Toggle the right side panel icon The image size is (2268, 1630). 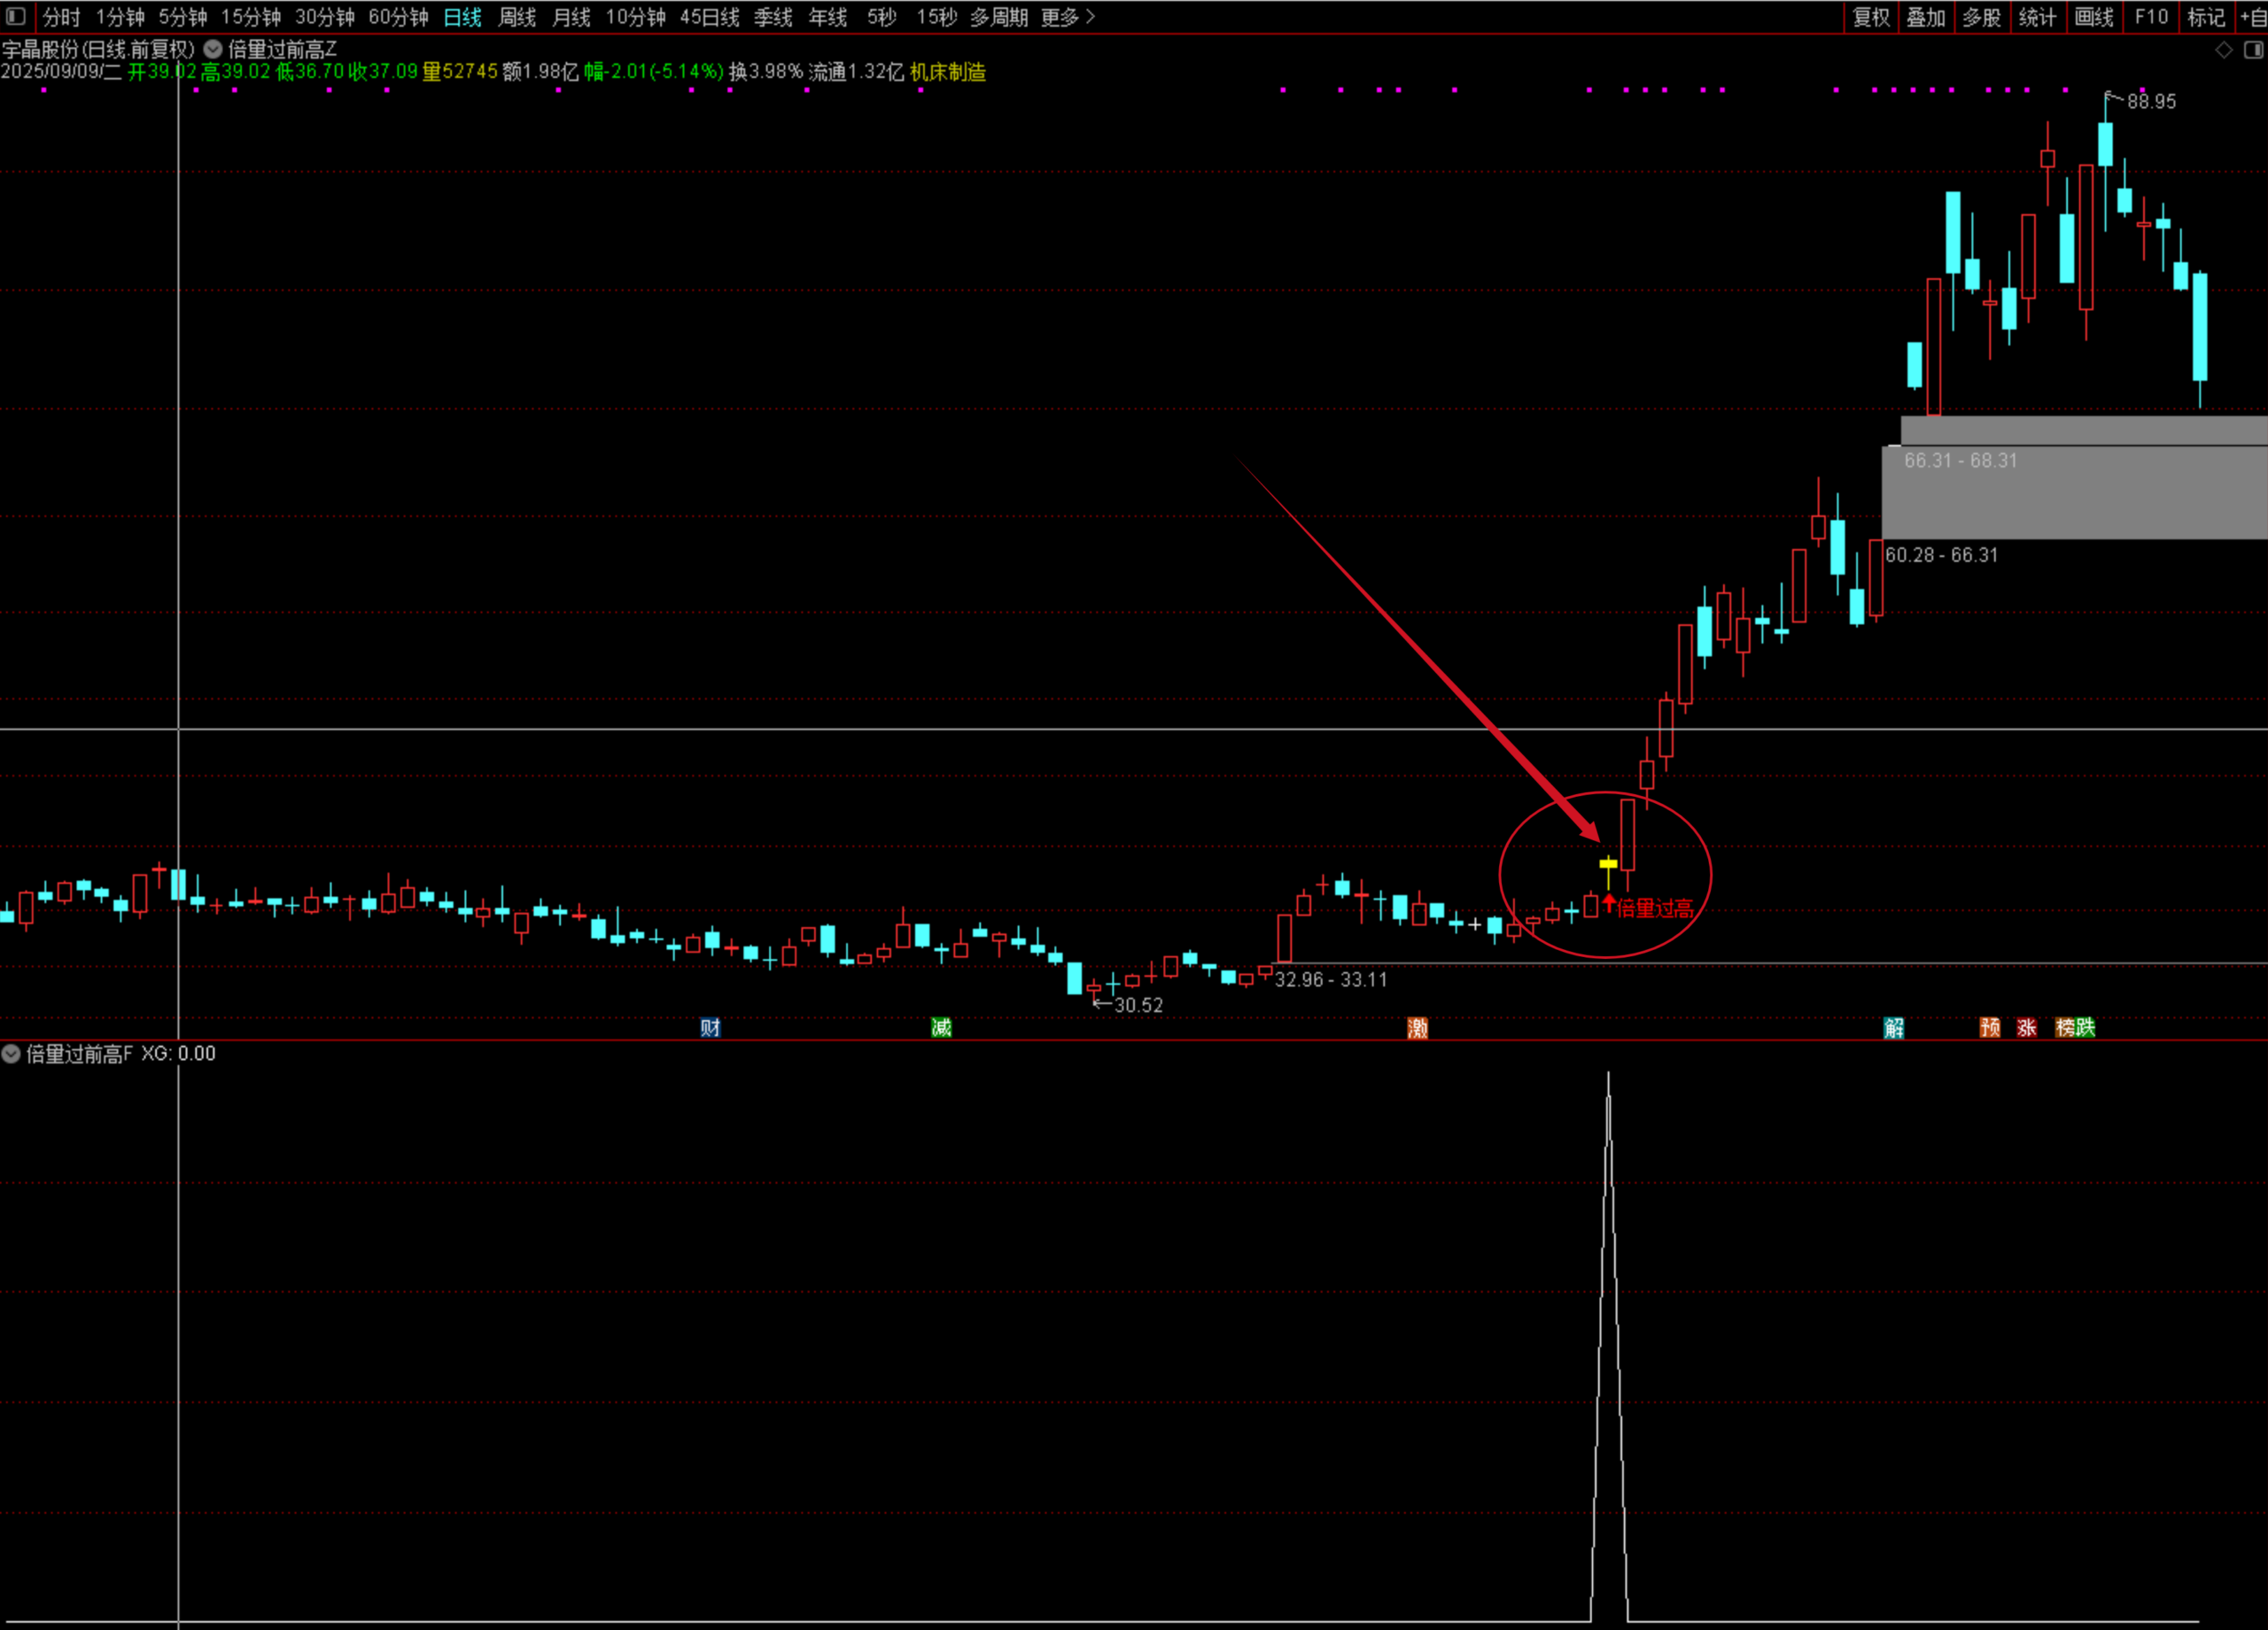2253,50
